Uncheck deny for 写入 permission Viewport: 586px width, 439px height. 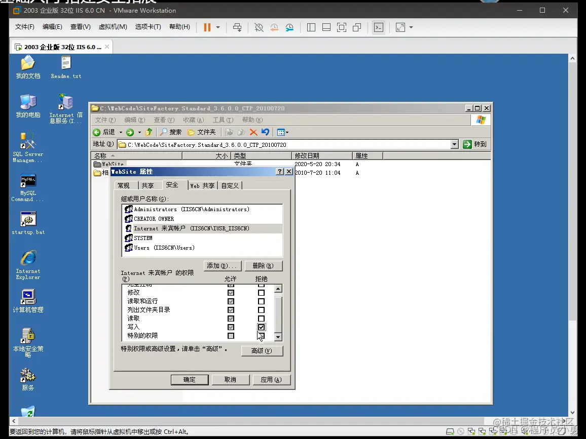point(261,327)
